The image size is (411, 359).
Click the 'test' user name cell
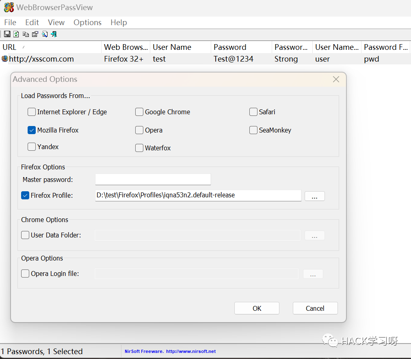[159, 59]
